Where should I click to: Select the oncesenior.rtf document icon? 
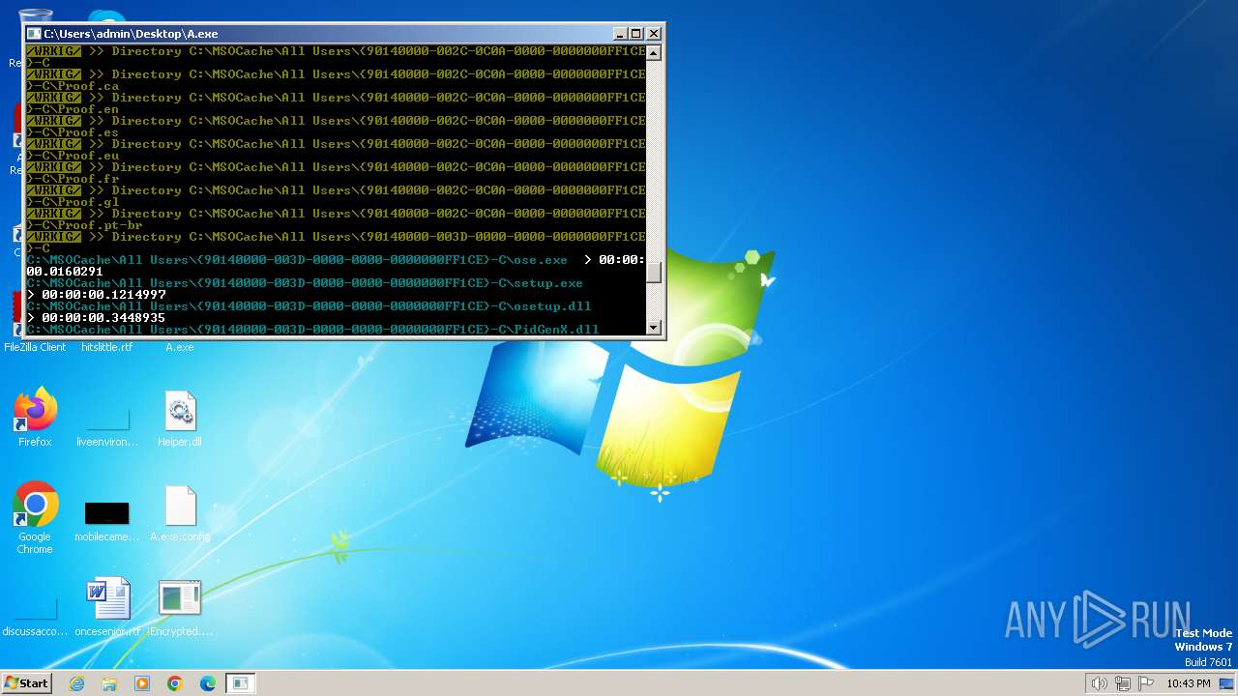pyautogui.click(x=107, y=607)
